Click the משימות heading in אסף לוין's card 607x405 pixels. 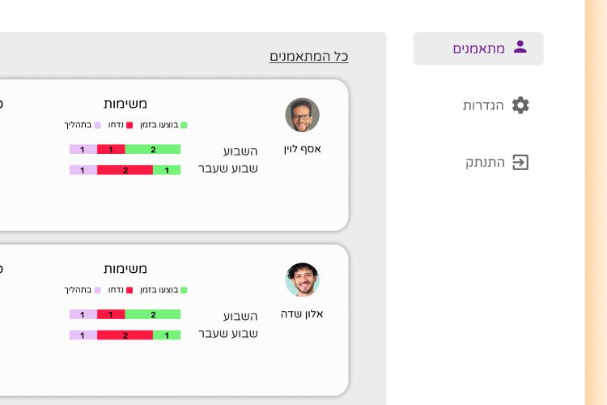125,104
